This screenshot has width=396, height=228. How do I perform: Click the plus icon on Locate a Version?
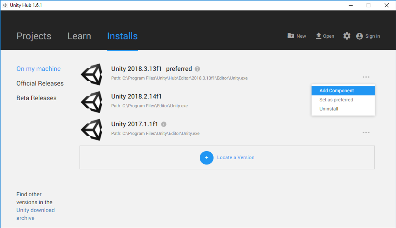(x=207, y=158)
